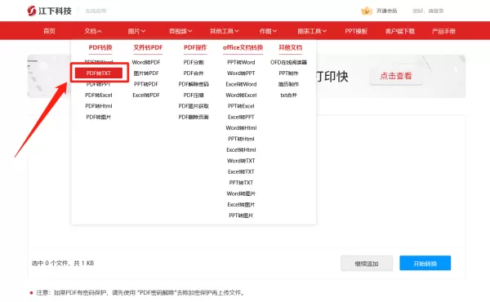Click the 文件转PDF column heading
The width and height of the screenshot is (490, 302).
coord(148,48)
